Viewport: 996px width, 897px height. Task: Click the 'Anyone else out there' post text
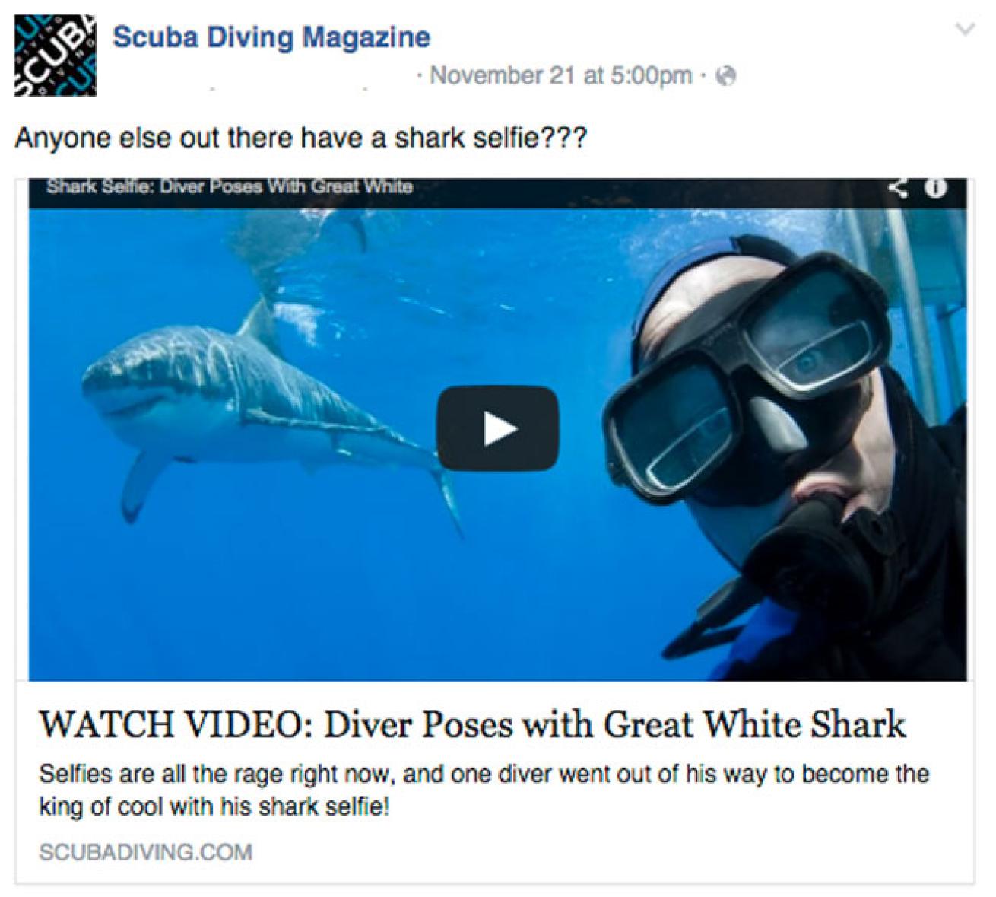(x=300, y=138)
